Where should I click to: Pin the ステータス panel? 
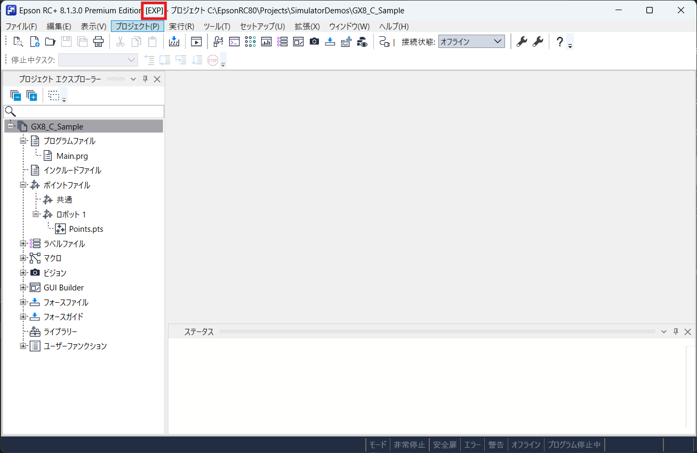point(676,331)
